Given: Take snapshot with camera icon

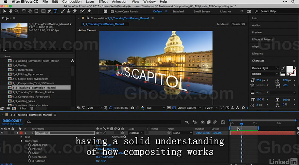Looking at the screenshot, I should 132,108.
